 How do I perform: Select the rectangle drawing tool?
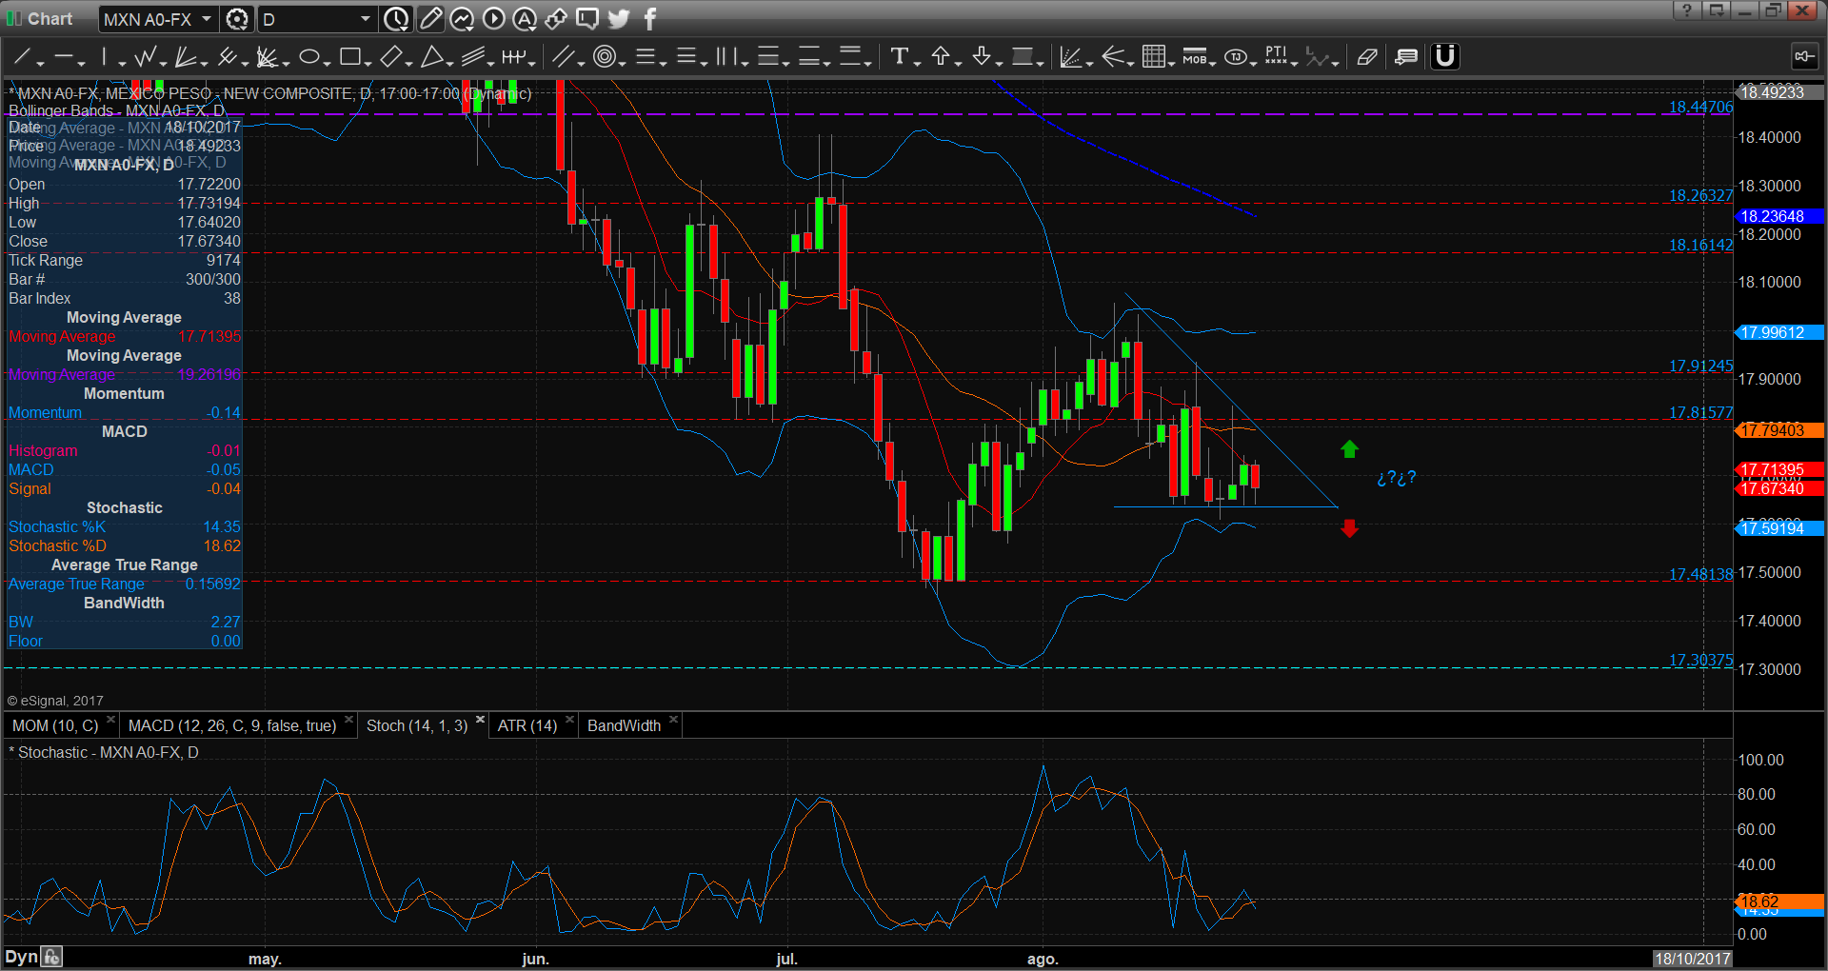coord(349,57)
